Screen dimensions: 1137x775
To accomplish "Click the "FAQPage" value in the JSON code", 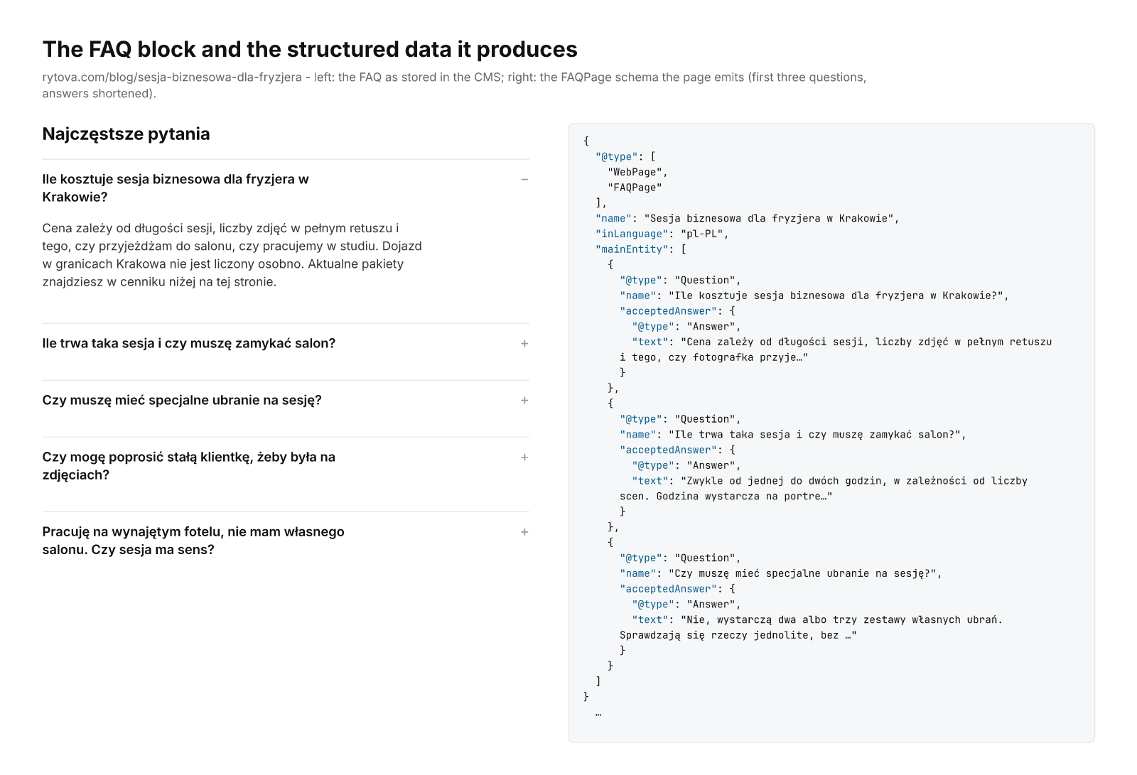I will [635, 188].
